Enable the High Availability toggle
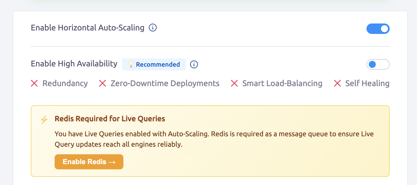417x185 pixels. [x=378, y=64]
